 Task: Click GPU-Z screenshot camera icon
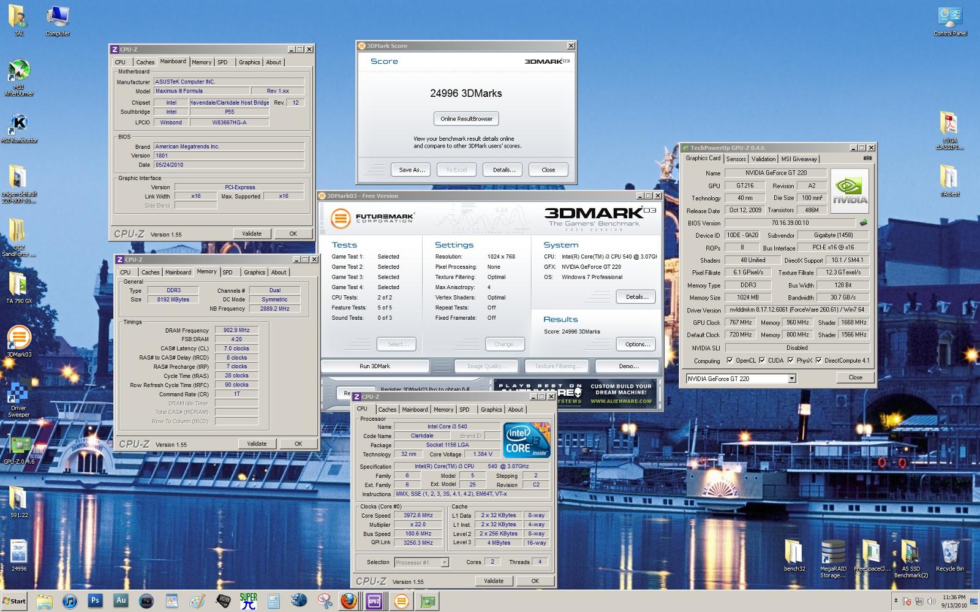point(867,158)
